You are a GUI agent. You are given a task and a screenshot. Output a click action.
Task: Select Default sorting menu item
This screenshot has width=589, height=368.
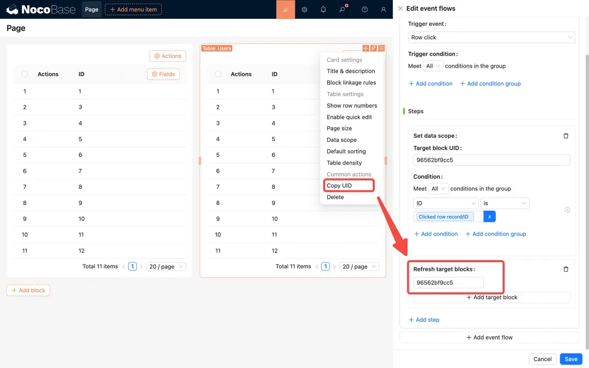346,151
